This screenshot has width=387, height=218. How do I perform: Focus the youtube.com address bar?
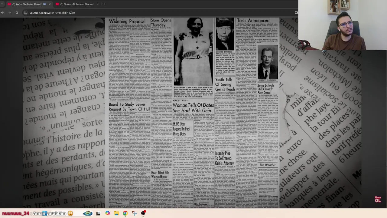(160, 13)
